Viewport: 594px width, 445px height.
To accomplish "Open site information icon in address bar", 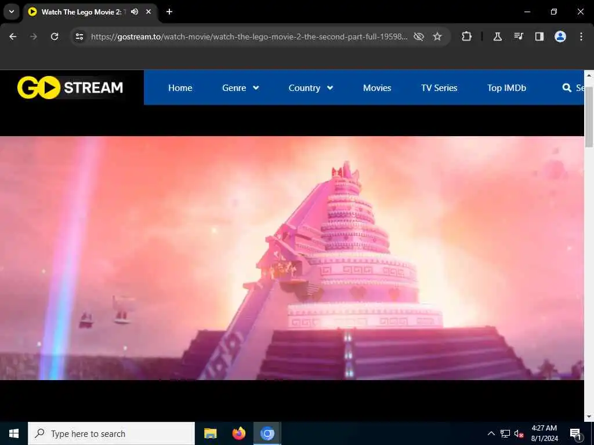I will 79,37.
